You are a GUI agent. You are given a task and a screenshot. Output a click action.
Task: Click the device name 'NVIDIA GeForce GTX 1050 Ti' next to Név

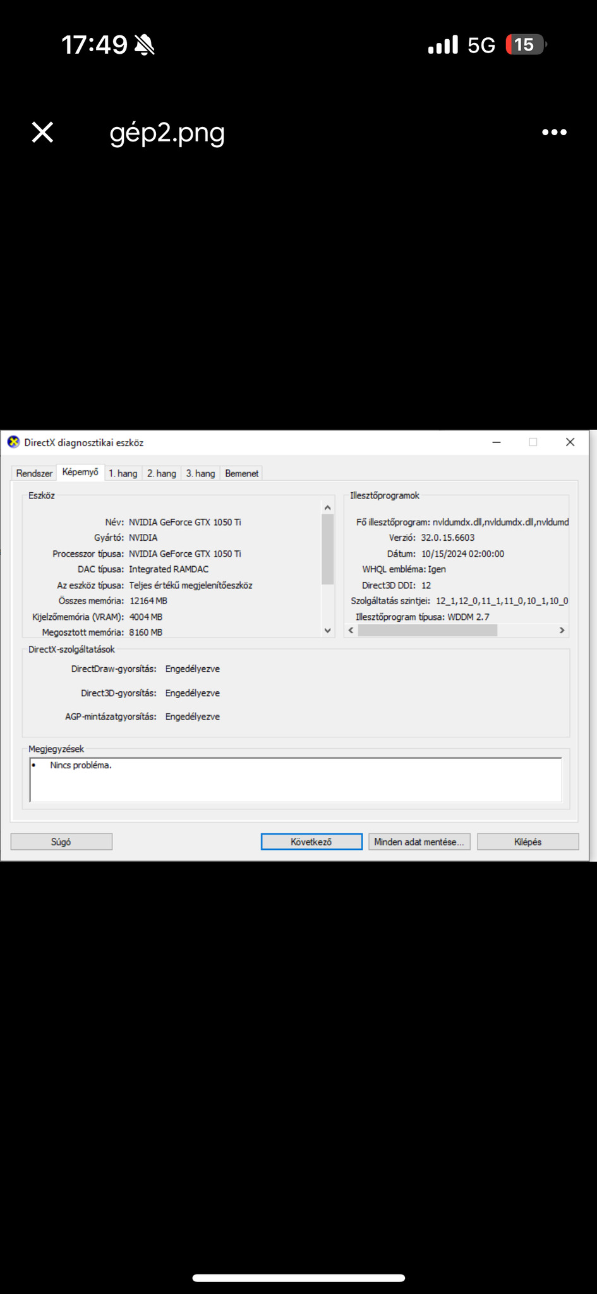point(185,522)
